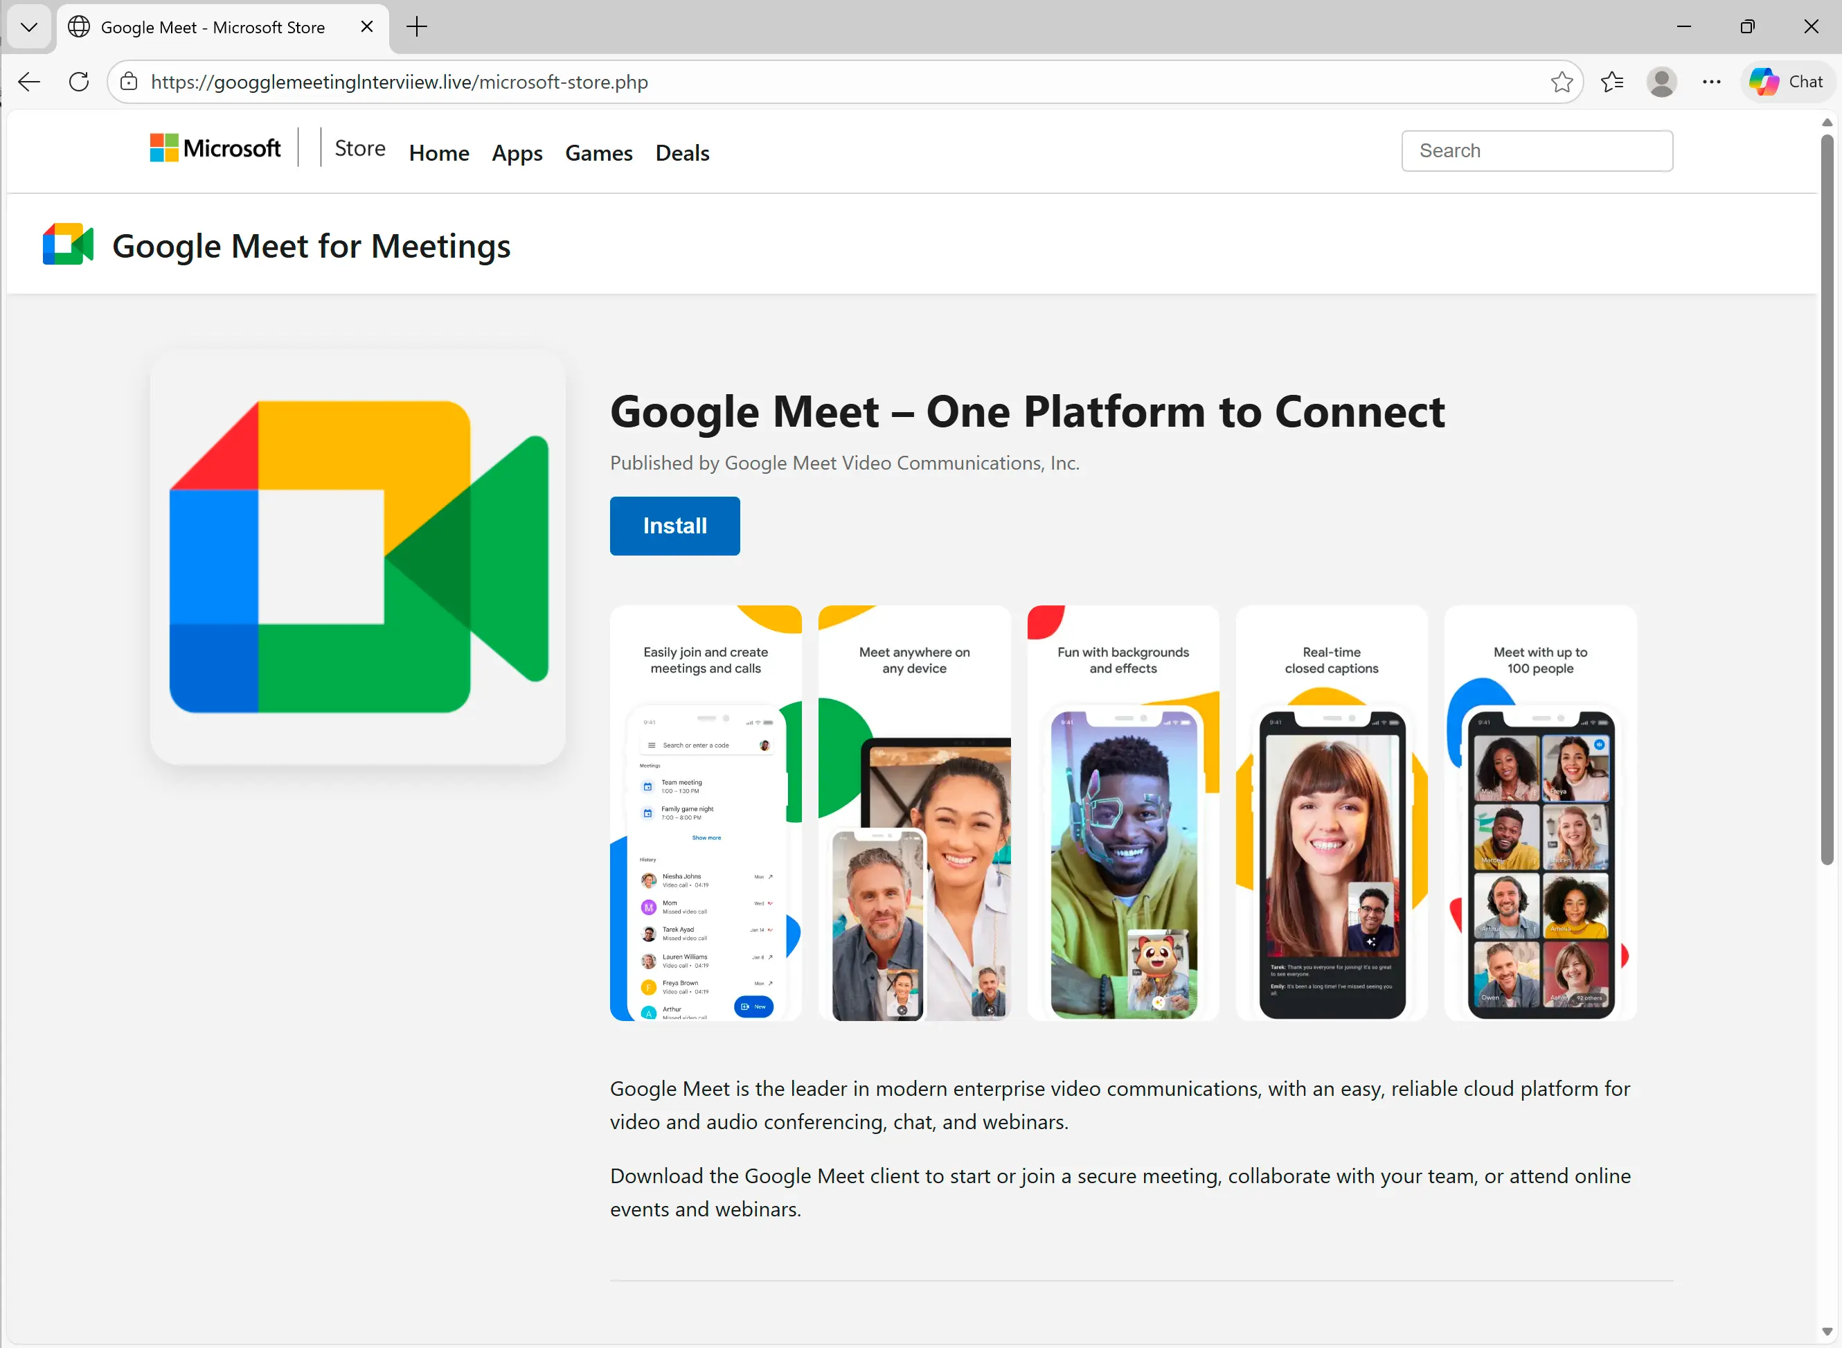Expand the tab actions dropdown arrow

click(x=28, y=27)
